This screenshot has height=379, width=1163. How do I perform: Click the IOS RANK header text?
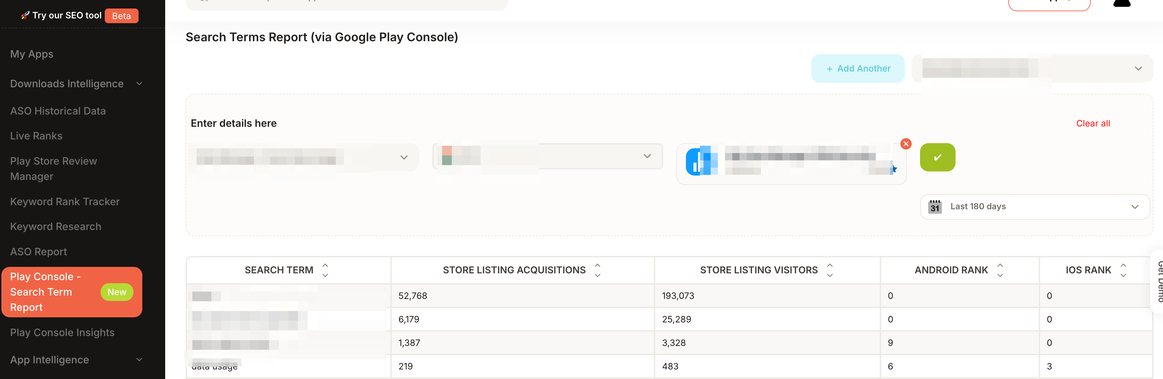tap(1088, 270)
